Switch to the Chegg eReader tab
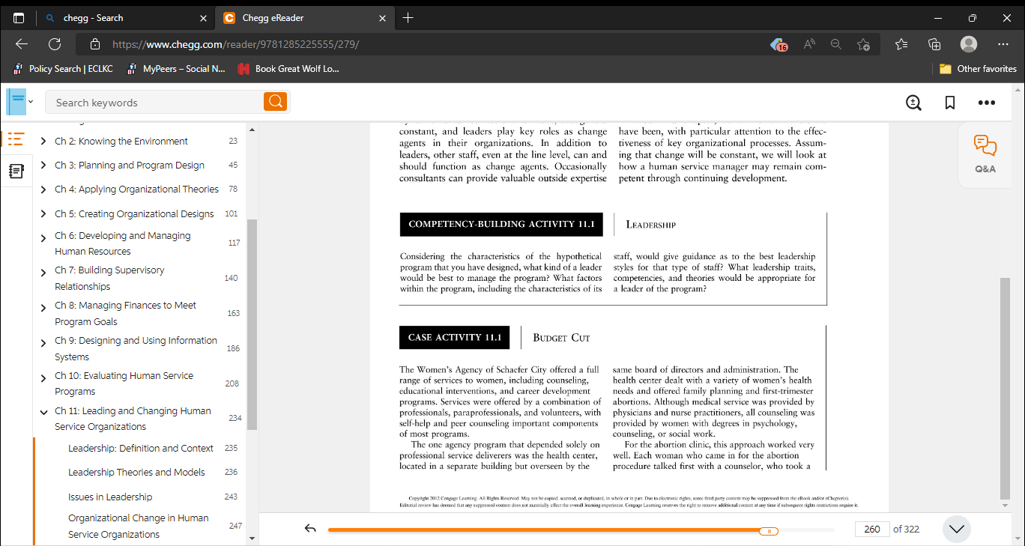1025x546 pixels. (306, 18)
